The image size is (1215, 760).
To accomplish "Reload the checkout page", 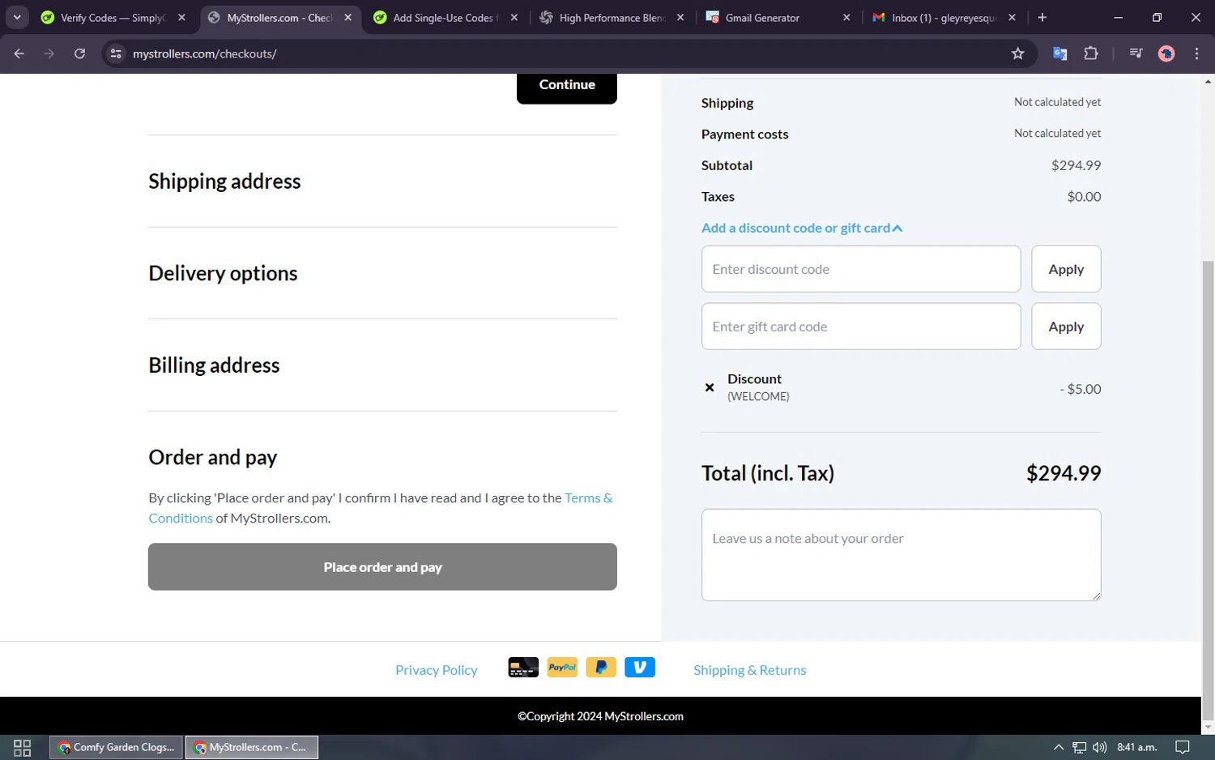I will click(79, 53).
